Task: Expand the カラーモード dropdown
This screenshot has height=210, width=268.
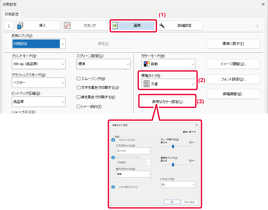Action: [168, 64]
